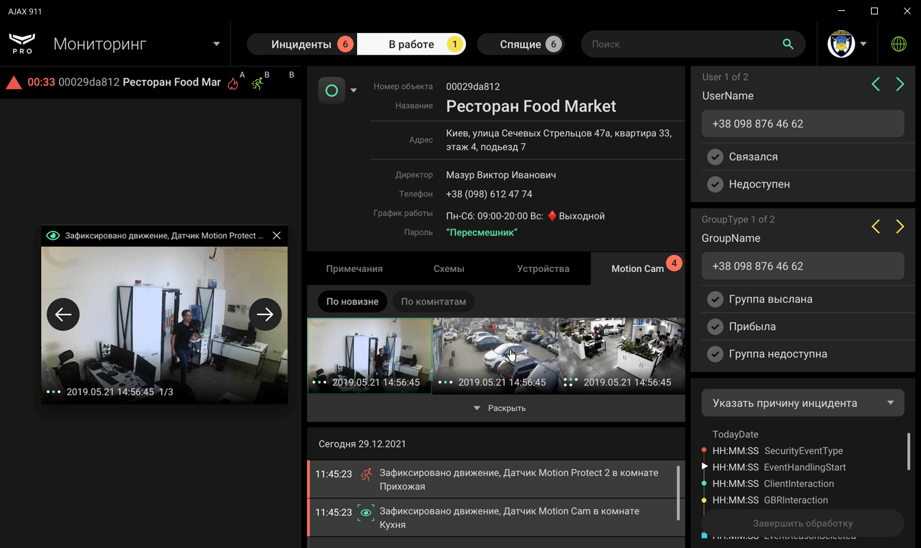Click the UserName phone number field
This screenshot has height=548, width=921.
point(802,124)
